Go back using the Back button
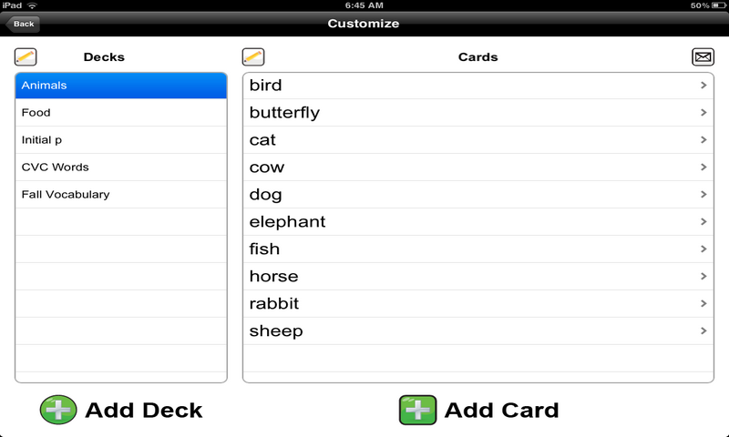Screen dimensions: 729x437 tap(23, 24)
